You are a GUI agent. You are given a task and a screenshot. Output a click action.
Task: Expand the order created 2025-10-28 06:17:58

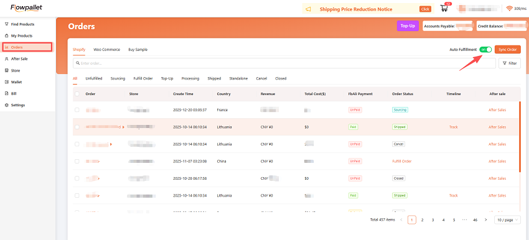98,178
